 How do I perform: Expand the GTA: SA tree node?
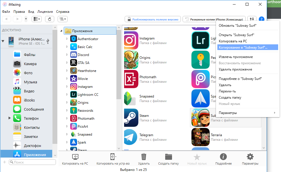[x=67, y=63]
